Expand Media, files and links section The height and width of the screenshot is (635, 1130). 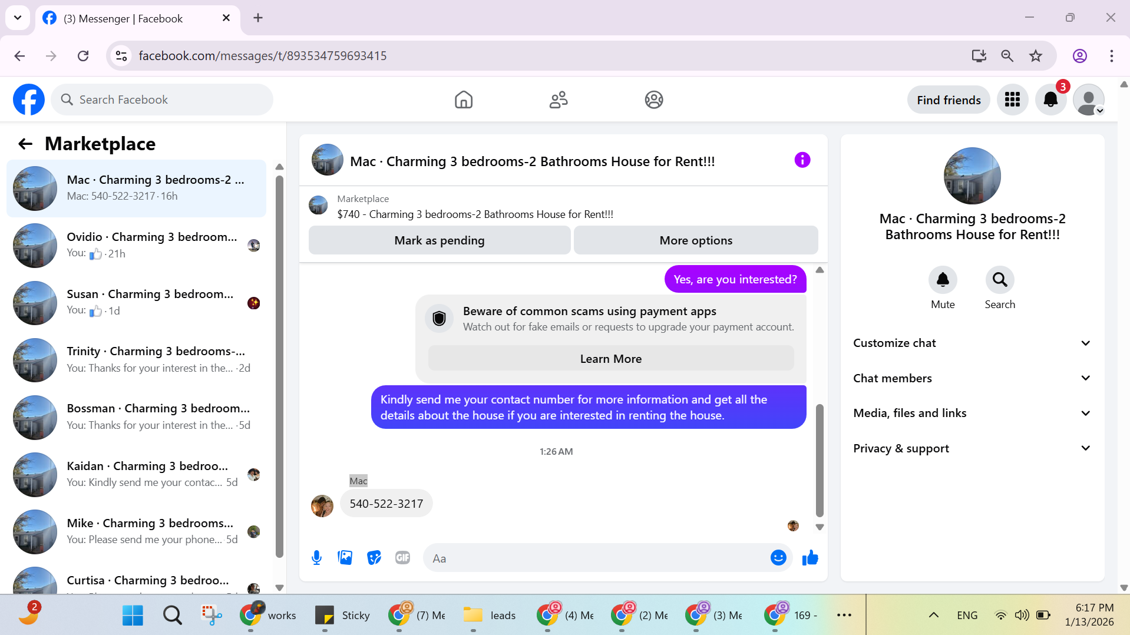click(972, 413)
